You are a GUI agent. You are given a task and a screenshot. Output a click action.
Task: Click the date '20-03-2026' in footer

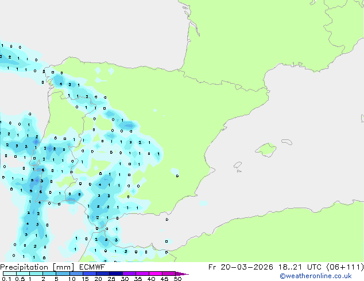coord(247,267)
